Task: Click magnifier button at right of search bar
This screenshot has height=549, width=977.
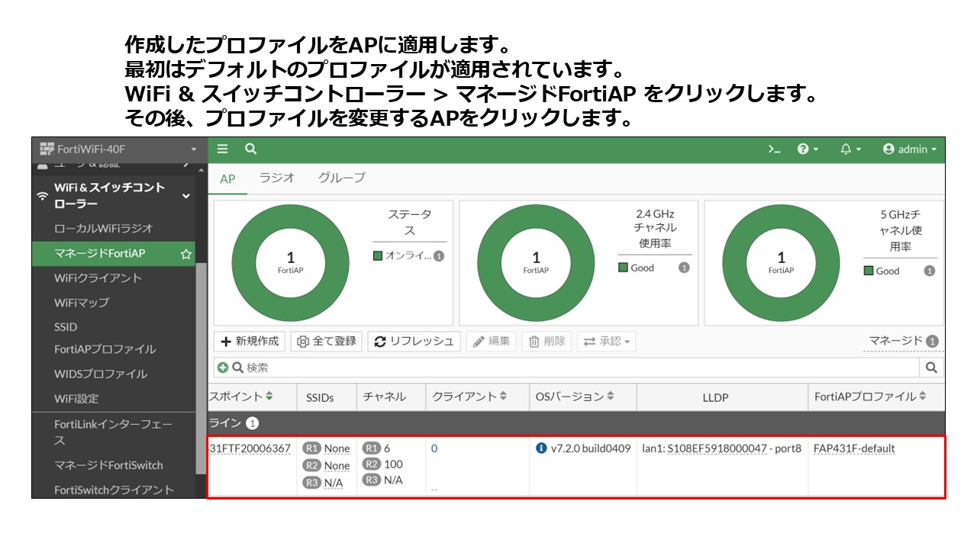Action: (x=931, y=368)
